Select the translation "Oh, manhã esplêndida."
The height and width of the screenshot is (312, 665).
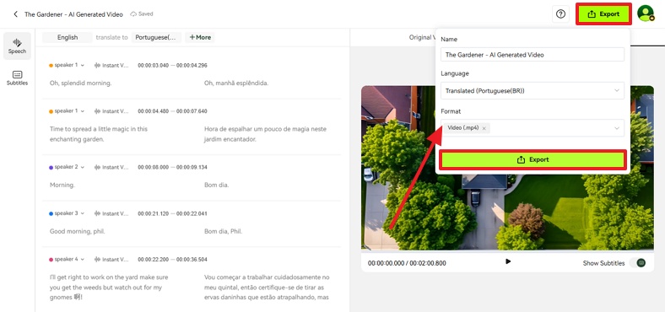(x=236, y=83)
